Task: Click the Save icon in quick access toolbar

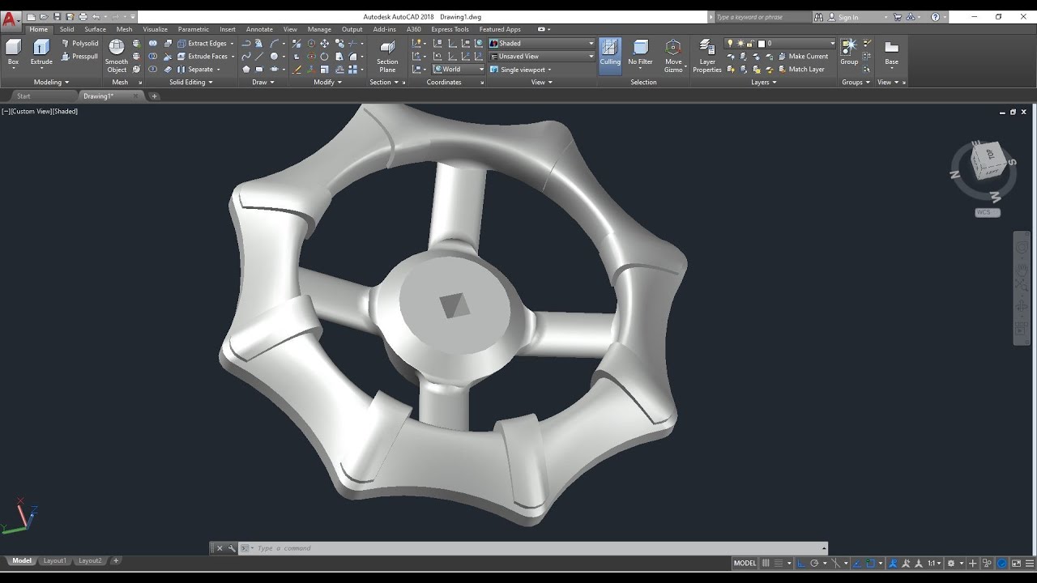Action: (57, 17)
